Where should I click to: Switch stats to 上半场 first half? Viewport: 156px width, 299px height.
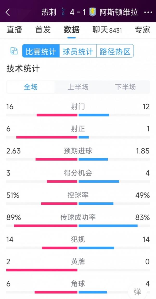point(78,88)
